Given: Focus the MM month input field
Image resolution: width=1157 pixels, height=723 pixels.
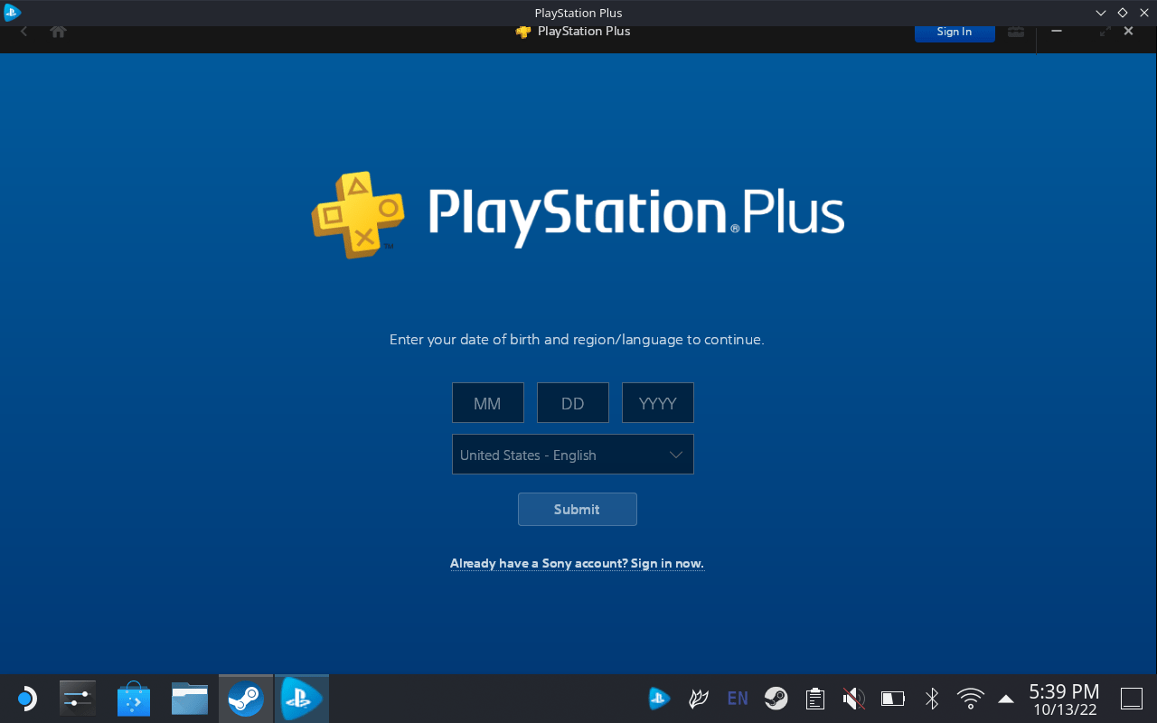Looking at the screenshot, I should (x=488, y=403).
